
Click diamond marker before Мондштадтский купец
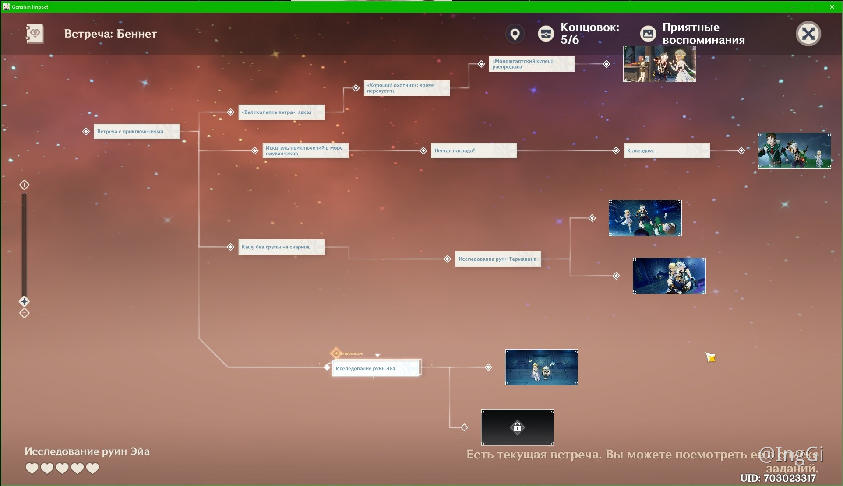pos(481,64)
